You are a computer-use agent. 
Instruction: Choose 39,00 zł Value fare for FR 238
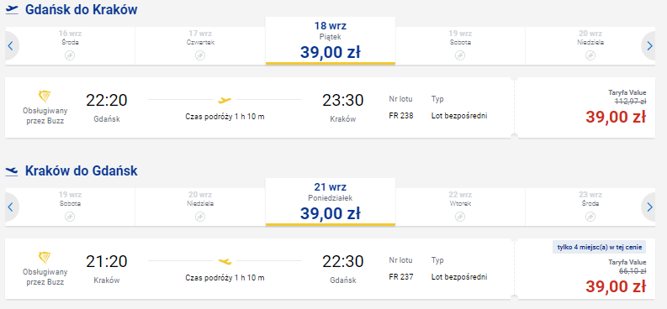coord(615,117)
